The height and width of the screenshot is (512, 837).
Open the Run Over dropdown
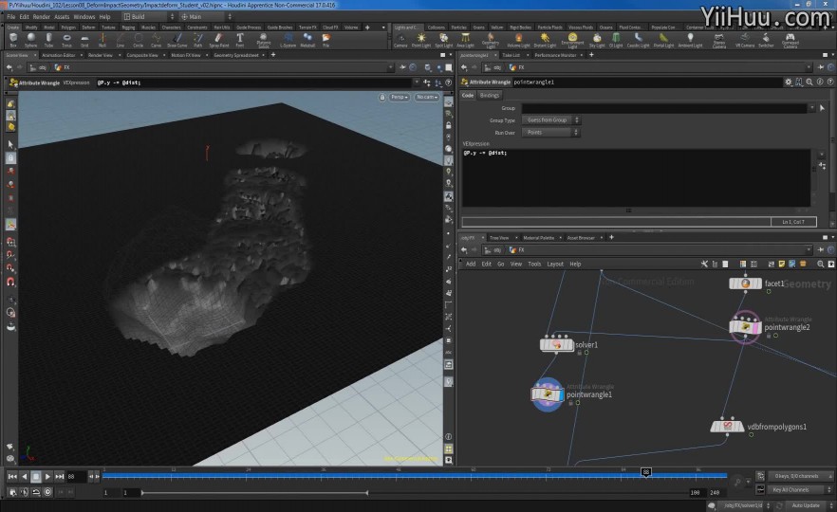[x=550, y=133]
